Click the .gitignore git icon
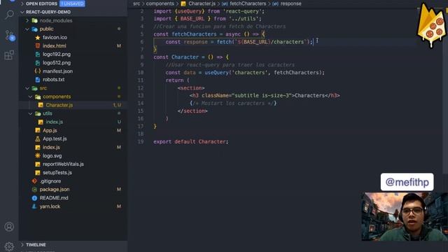The width and height of the screenshot is (448, 252). click(x=34, y=181)
